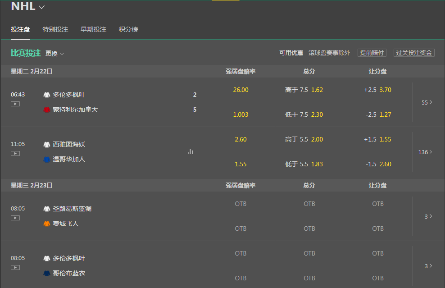Open stats icon for 西雅图海妖 match

190,152
